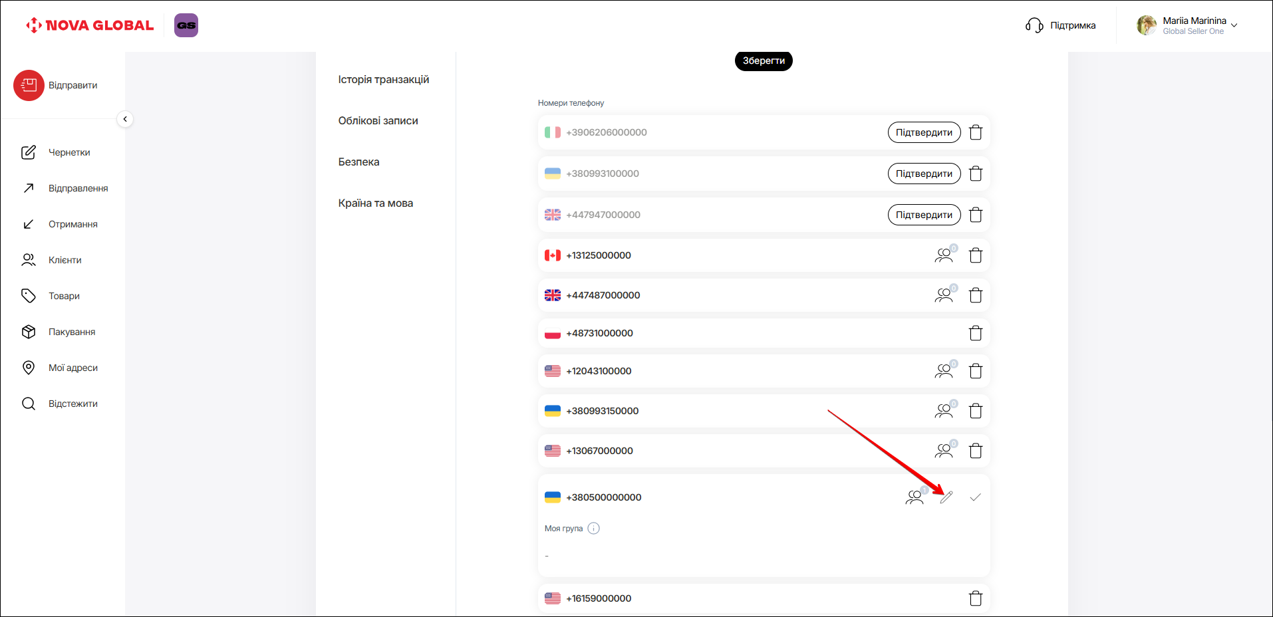Open group icon for +380993150000
This screenshot has height=617, width=1273.
click(944, 411)
